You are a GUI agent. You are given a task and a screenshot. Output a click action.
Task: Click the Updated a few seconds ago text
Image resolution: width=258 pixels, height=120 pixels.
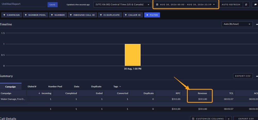[x=78, y=5]
